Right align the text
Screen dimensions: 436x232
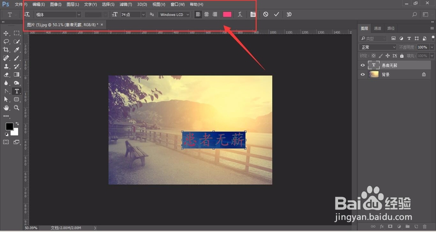click(x=215, y=14)
